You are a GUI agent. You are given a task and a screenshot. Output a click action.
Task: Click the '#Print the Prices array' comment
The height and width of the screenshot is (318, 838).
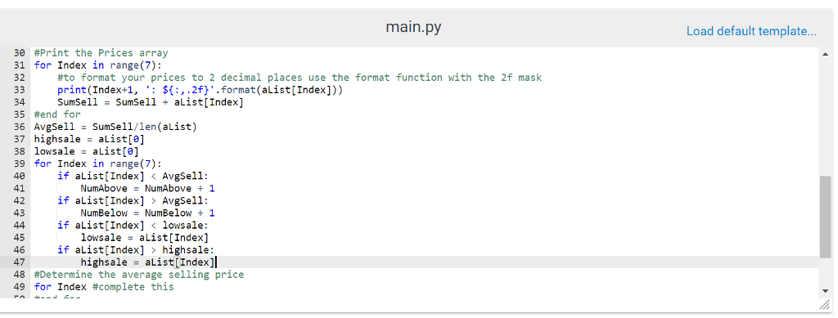click(101, 53)
